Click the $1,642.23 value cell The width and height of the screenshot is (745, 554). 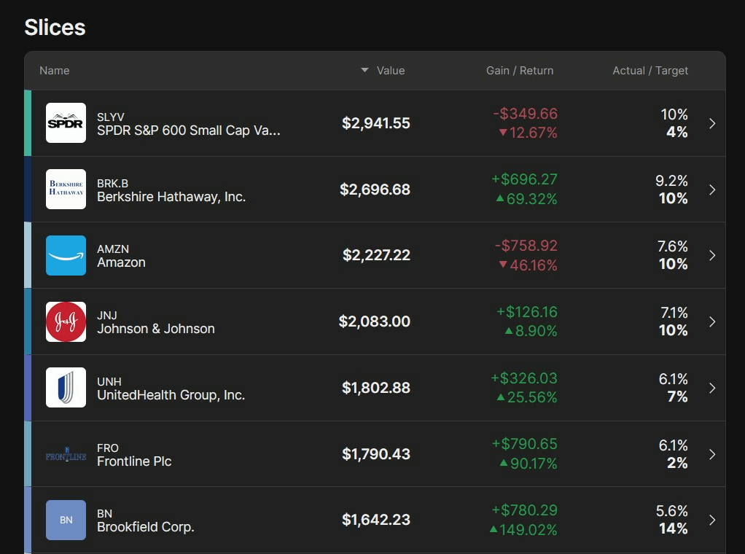376,520
